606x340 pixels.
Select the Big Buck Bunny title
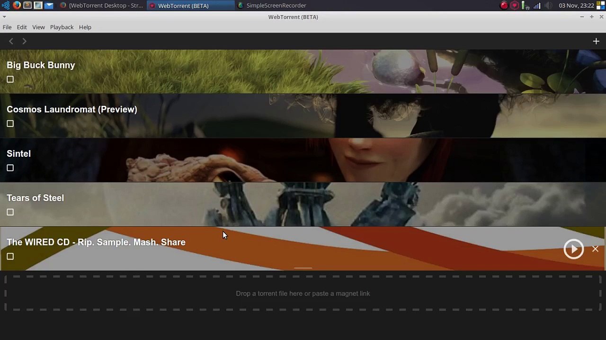click(41, 65)
